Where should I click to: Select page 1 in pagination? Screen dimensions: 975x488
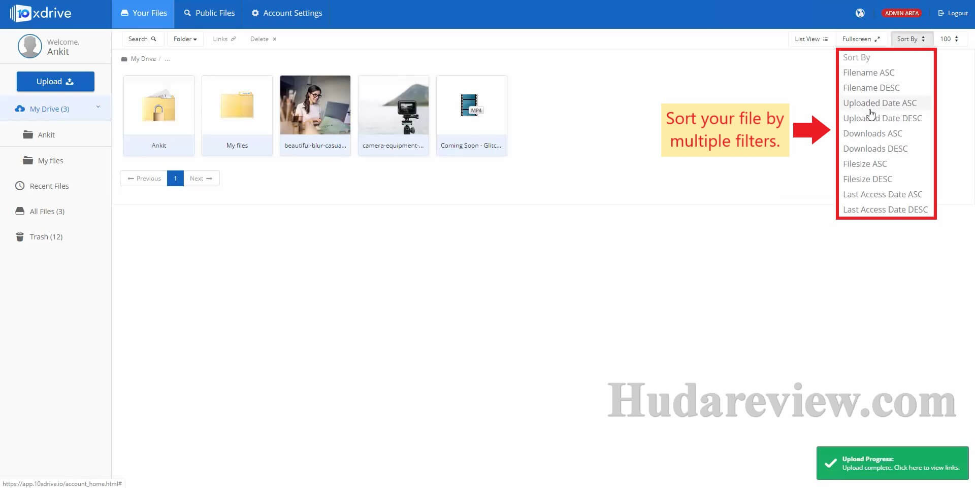coord(175,179)
